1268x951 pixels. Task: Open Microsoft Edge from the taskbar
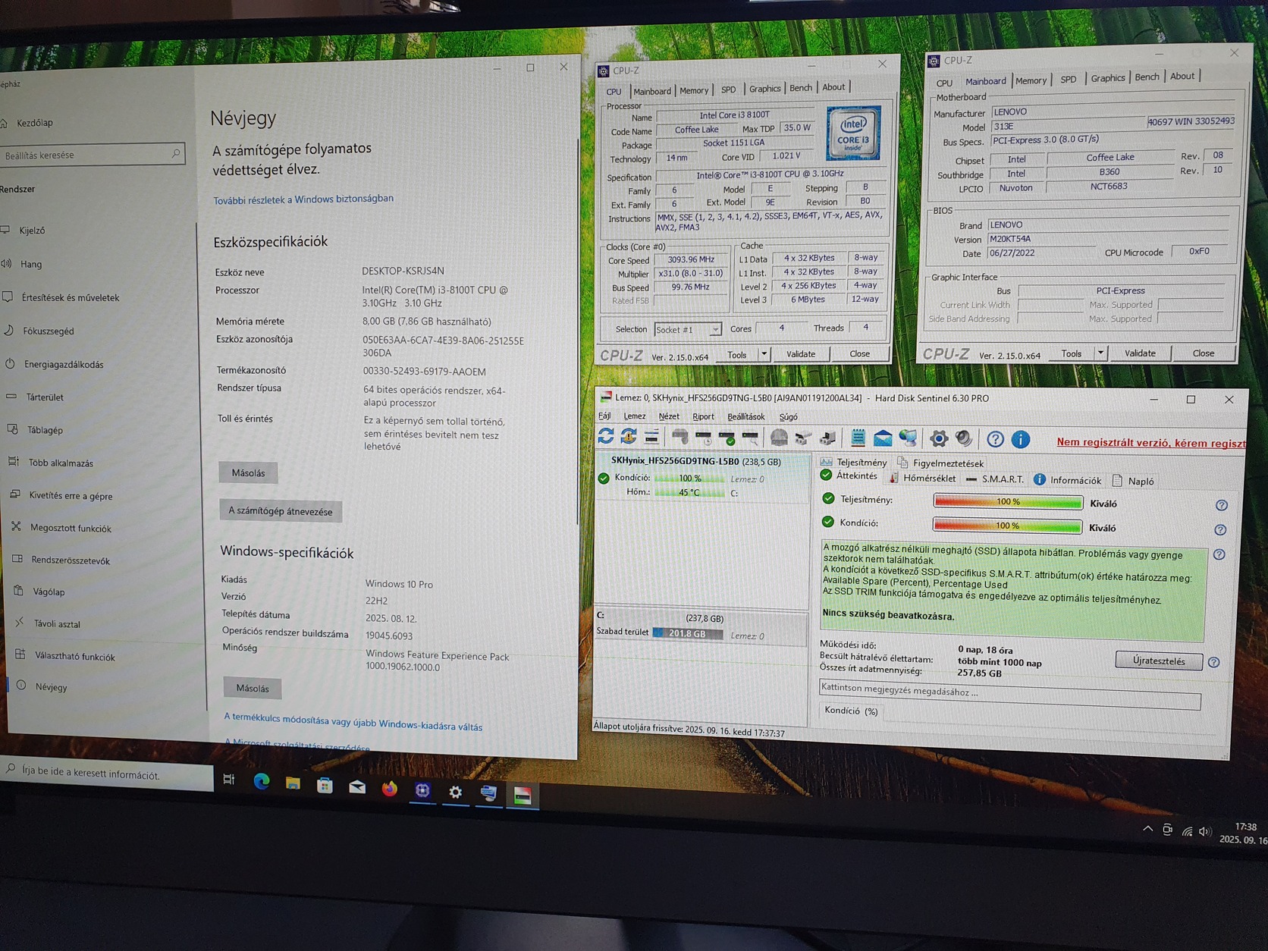(x=262, y=781)
